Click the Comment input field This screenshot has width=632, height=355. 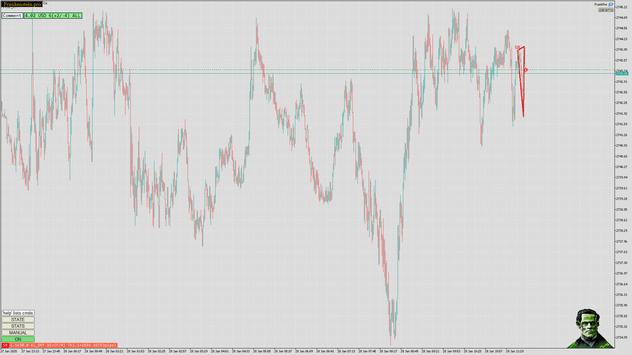pyautogui.click(x=12, y=15)
